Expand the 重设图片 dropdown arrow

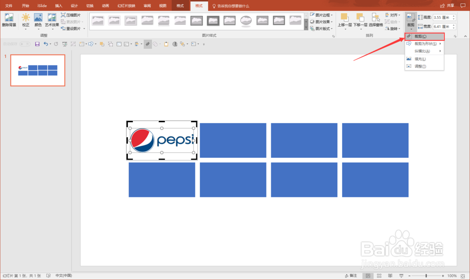(84, 29)
